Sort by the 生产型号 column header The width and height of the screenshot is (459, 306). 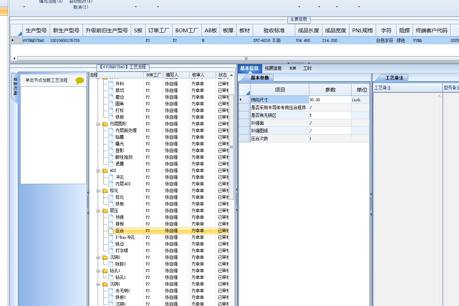click(36, 31)
